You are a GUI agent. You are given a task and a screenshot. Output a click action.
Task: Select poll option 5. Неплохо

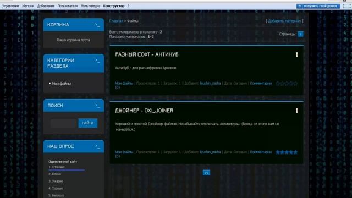56,196
